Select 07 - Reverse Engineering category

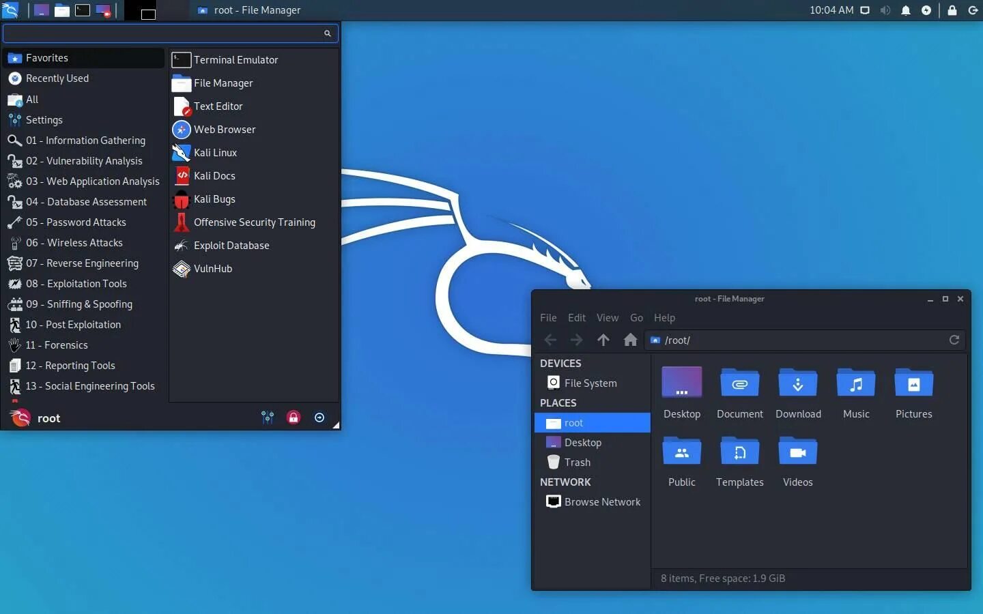pyautogui.click(x=84, y=263)
